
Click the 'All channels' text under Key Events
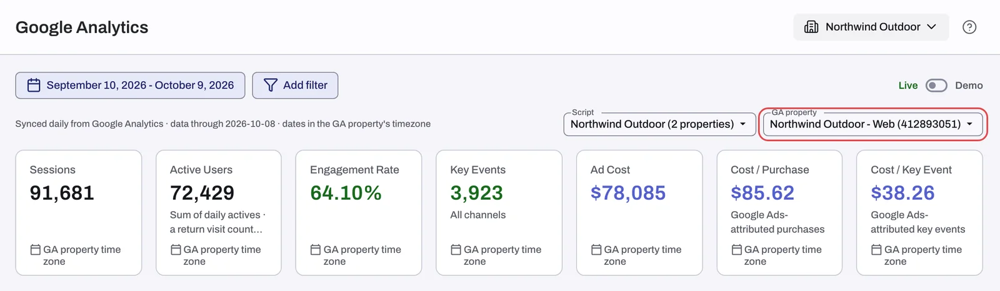478,215
